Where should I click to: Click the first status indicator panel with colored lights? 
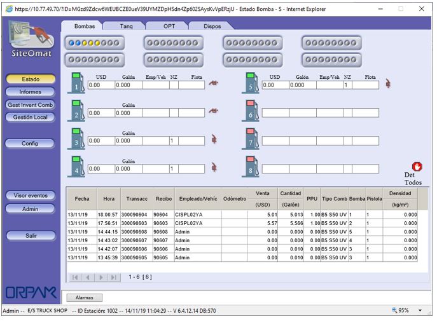pos(94,43)
